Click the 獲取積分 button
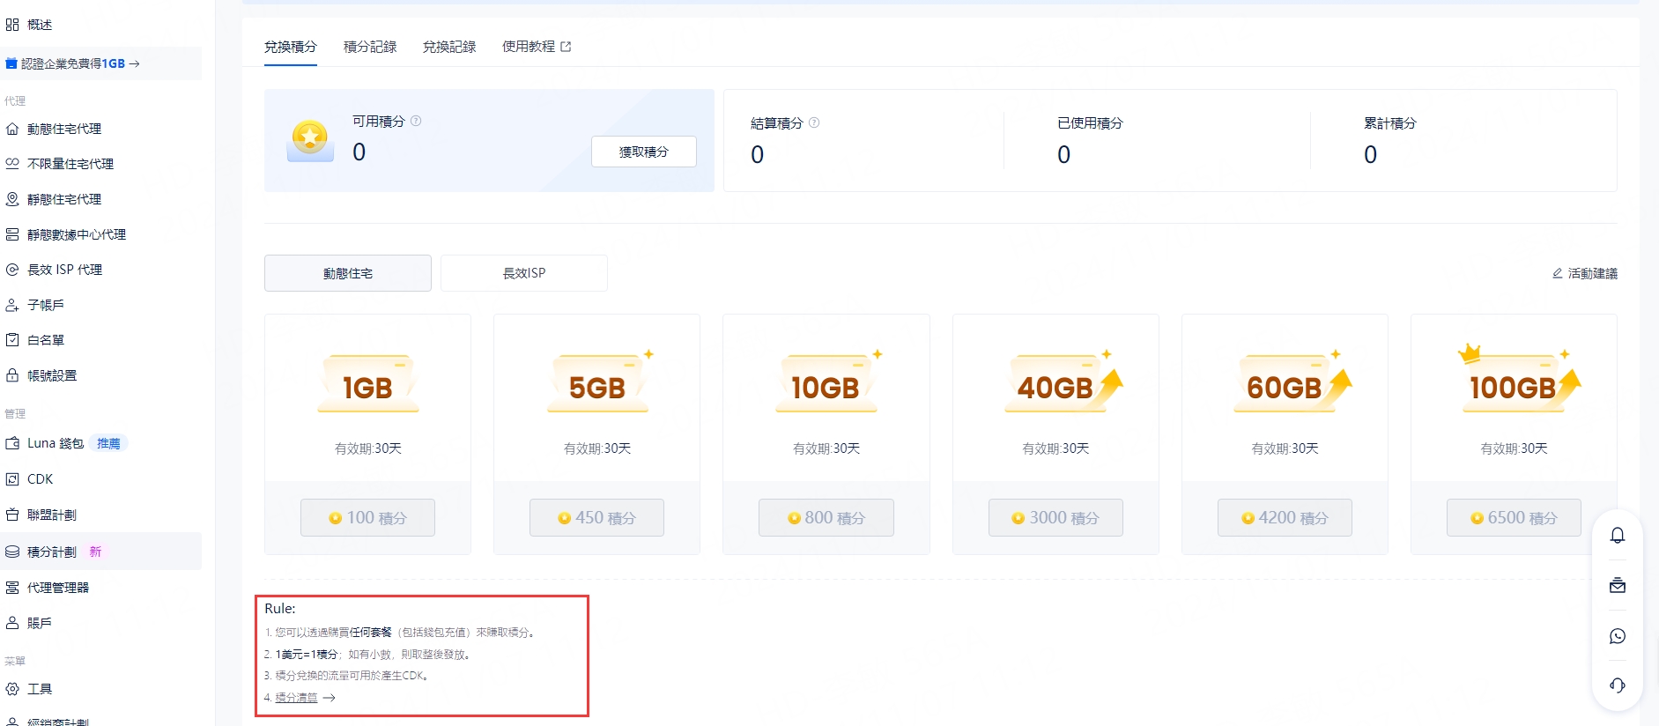Screen dimensions: 1659x726 point(643,152)
